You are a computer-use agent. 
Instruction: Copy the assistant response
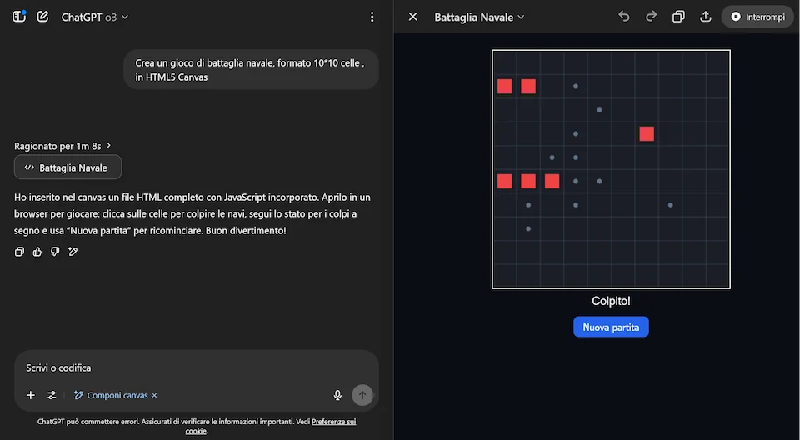click(19, 252)
